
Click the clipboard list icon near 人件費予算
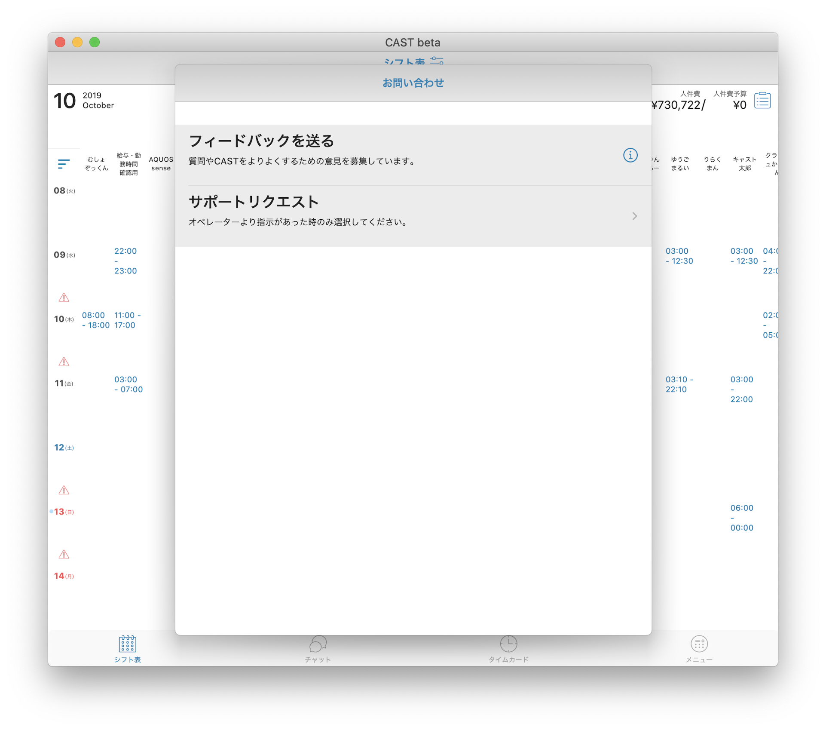coord(762,101)
